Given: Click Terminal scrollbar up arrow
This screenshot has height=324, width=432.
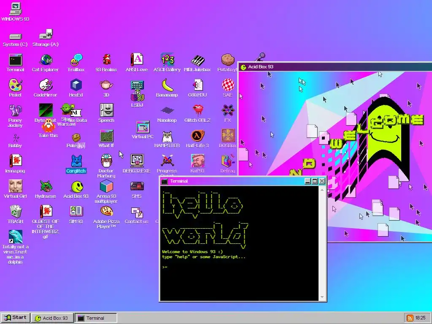Looking at the screenshot, I should (x=322, y=189).
